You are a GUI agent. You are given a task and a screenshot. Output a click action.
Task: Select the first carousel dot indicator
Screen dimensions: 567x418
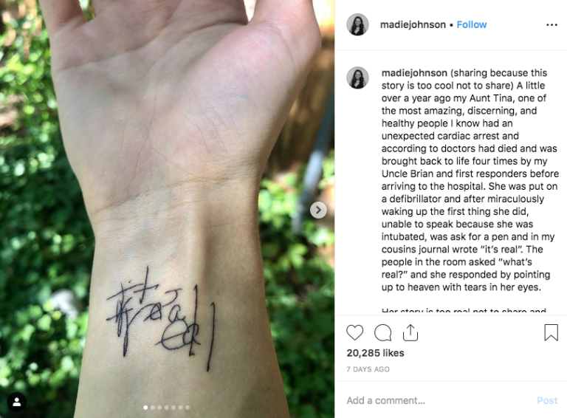click(x=145, y=408)
